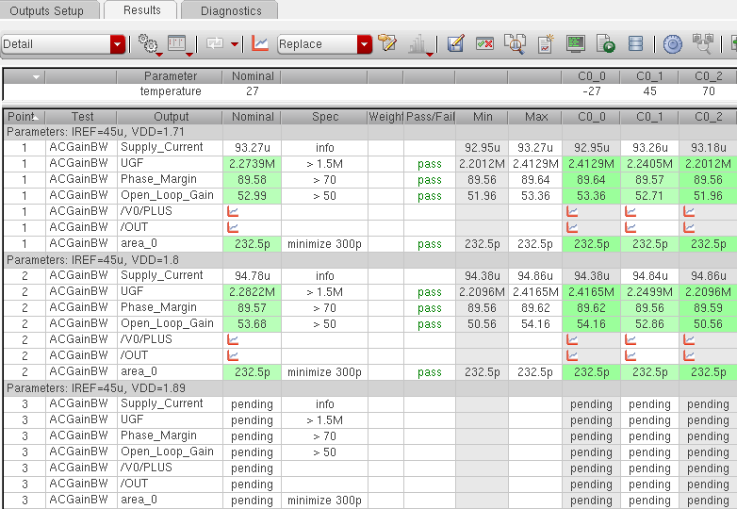The height and width of the screenshot is (509, 737).
Task: Plot nominal /V0/PLUS waveform for point 1
Action: 233,212
